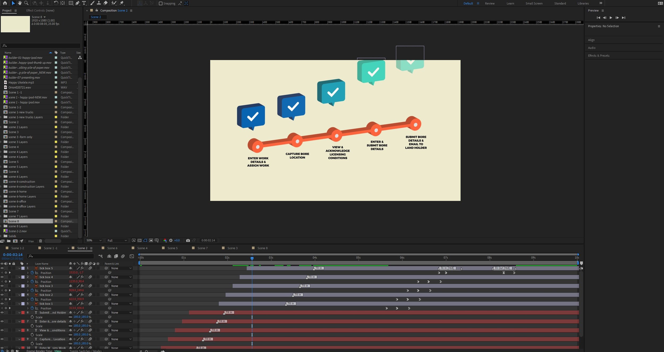This screenshot has width=664, height=352.
Task: Click the tick box 1 label color swatch
Action: pyautogui.click(x=23, y=304)
